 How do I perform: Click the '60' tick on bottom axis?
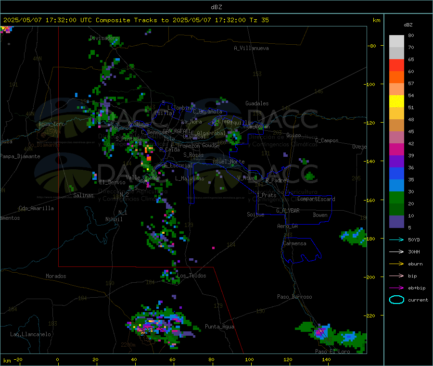(173, 359)
